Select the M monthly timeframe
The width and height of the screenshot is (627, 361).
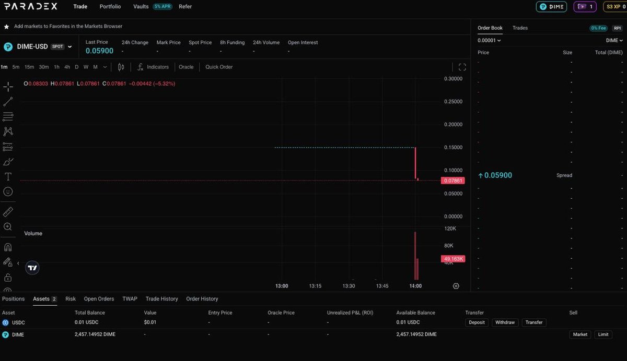tap(95, 67)
